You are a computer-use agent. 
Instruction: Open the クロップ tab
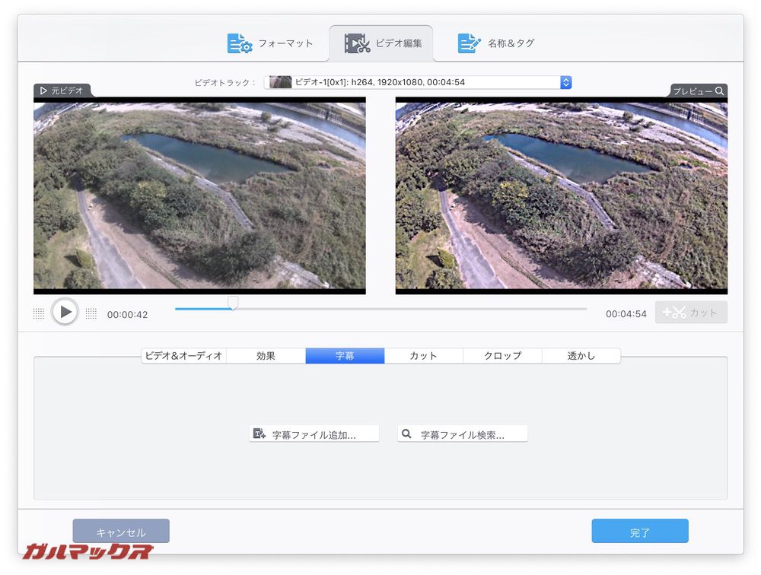[502, 355]
